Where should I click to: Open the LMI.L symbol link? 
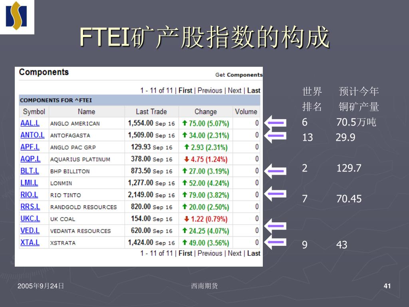coord(29,183)
